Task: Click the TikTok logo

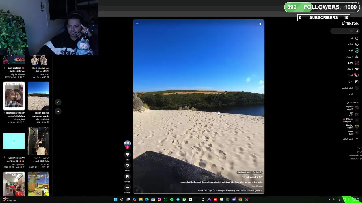Action: (350, 23)
